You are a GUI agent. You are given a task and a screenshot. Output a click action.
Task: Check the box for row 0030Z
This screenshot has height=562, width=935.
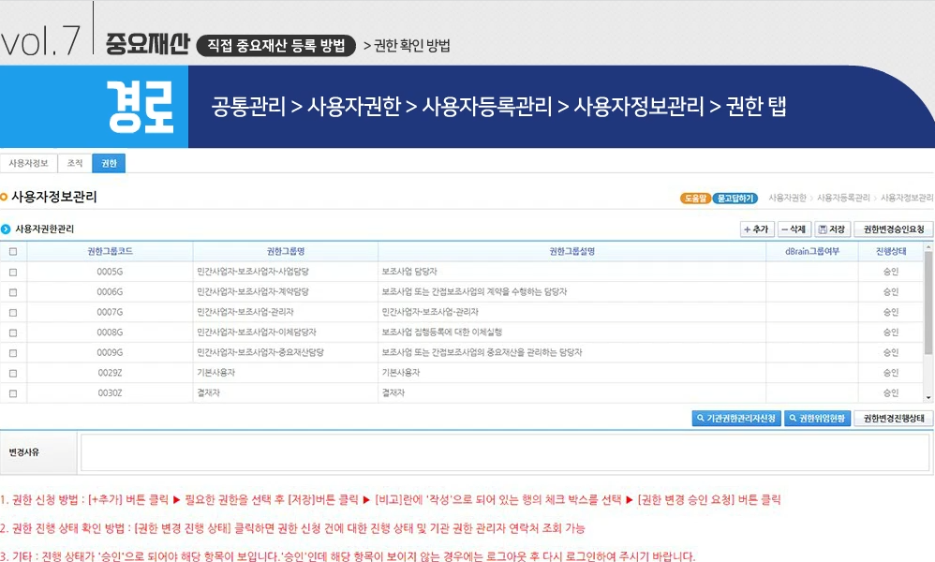[13, 393]
